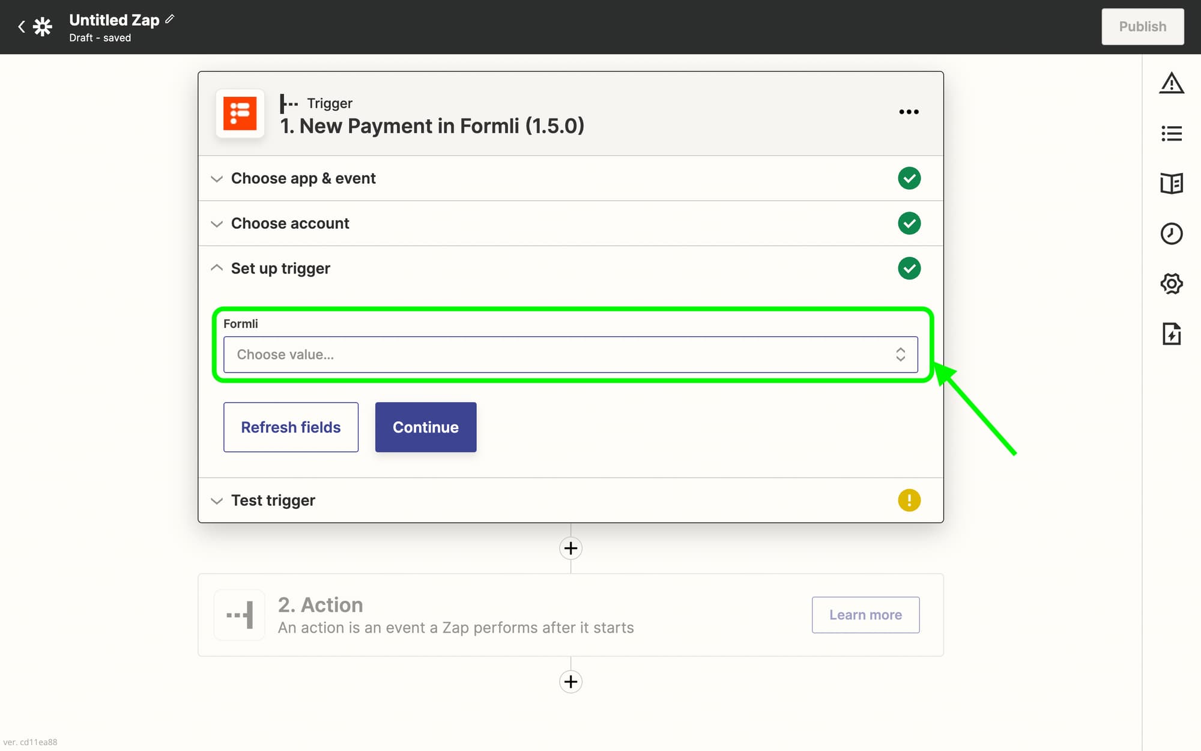
Task: Click the back arrow in top bar
Action: pyautogui.click(x=22, y=26)
